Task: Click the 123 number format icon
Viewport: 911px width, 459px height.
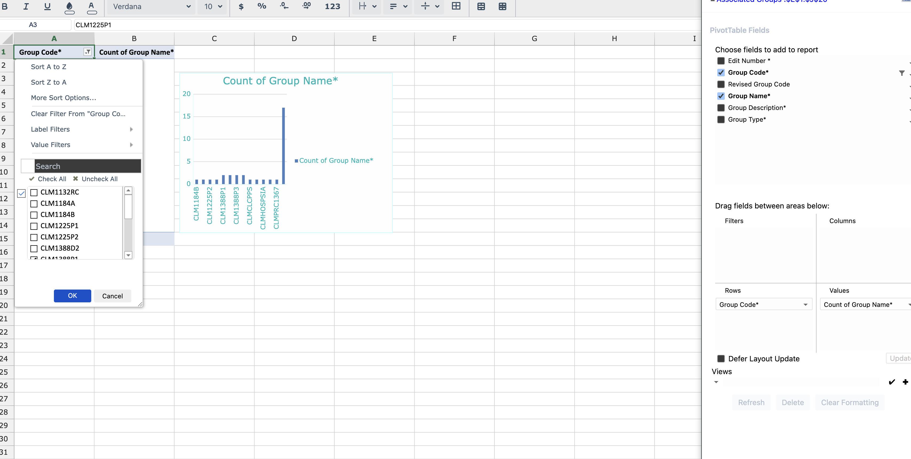Action: click(x=332, y=6)
